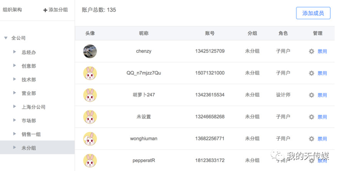View chenzy's avatar photo
The image size is (340, 171).
90,51
